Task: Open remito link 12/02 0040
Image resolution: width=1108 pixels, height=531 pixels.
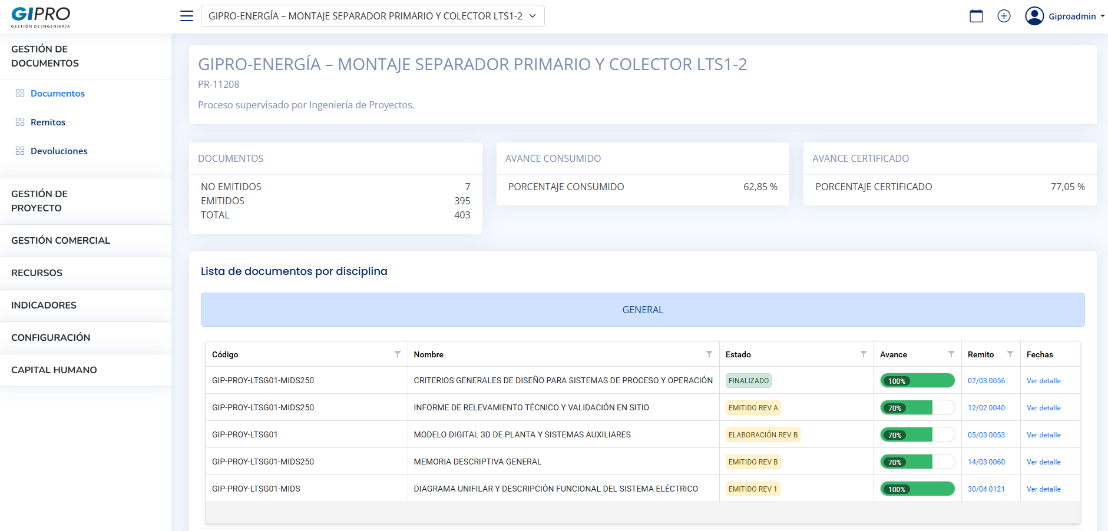Action: (986, 407)
